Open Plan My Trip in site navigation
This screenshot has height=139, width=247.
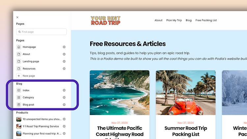pos(174,20)
